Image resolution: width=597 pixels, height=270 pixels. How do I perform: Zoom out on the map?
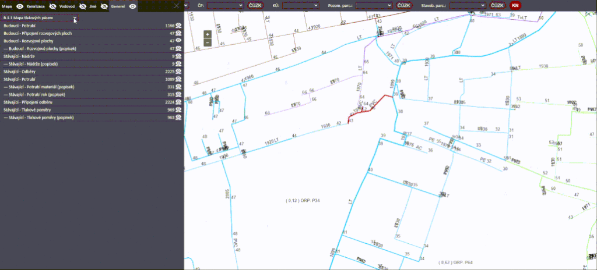[x=207, y=42]
